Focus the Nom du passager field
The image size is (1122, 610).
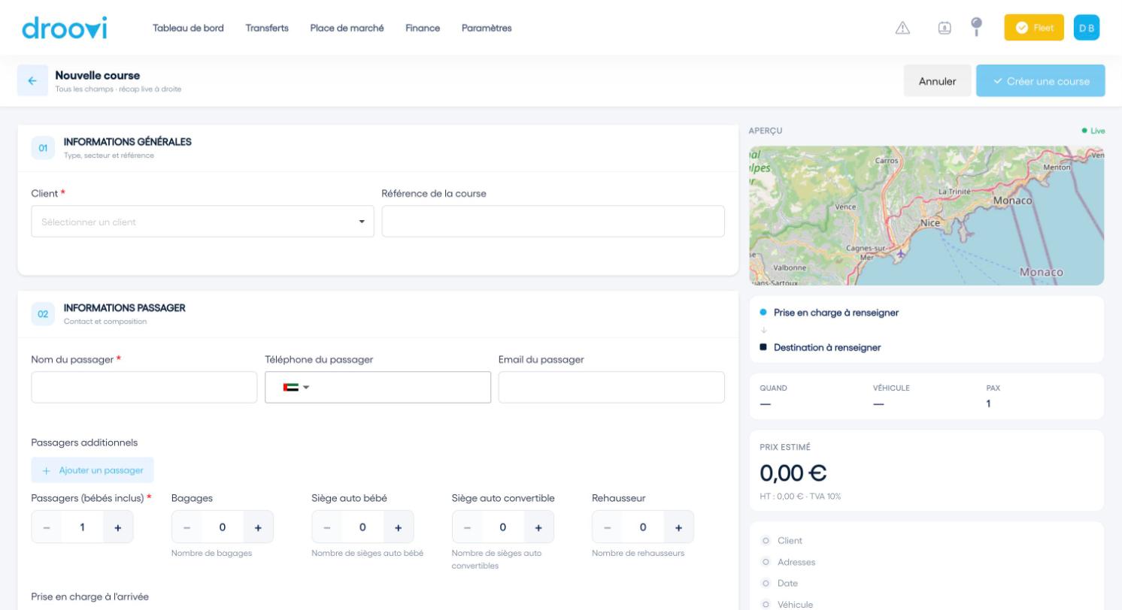point(144,388)
